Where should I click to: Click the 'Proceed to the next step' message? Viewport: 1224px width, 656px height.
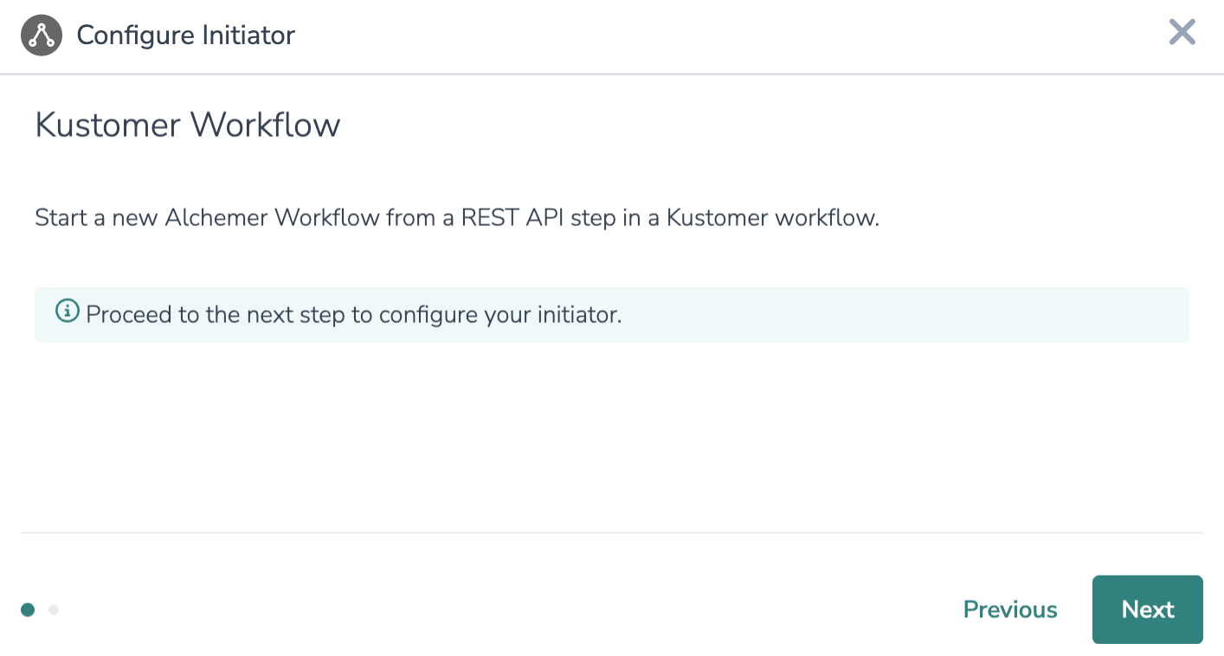tap(353, 314)
